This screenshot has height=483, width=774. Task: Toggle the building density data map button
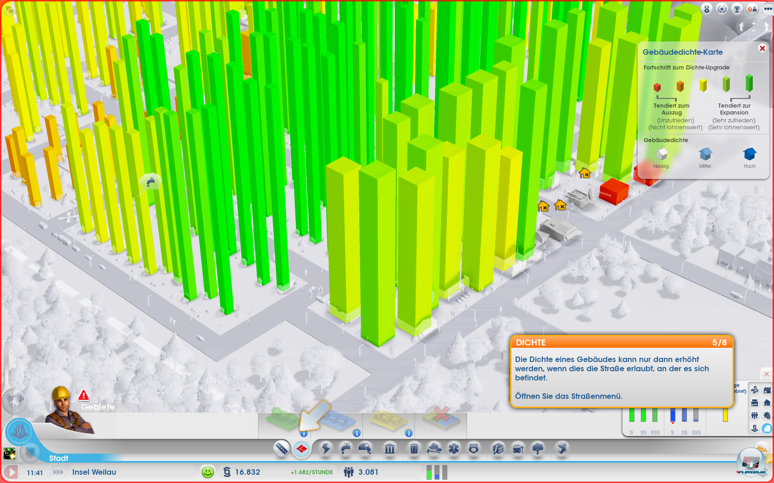[767, 428]
